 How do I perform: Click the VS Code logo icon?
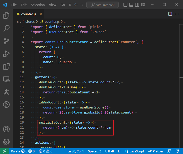pyautogui.click(x=5, y=5)
